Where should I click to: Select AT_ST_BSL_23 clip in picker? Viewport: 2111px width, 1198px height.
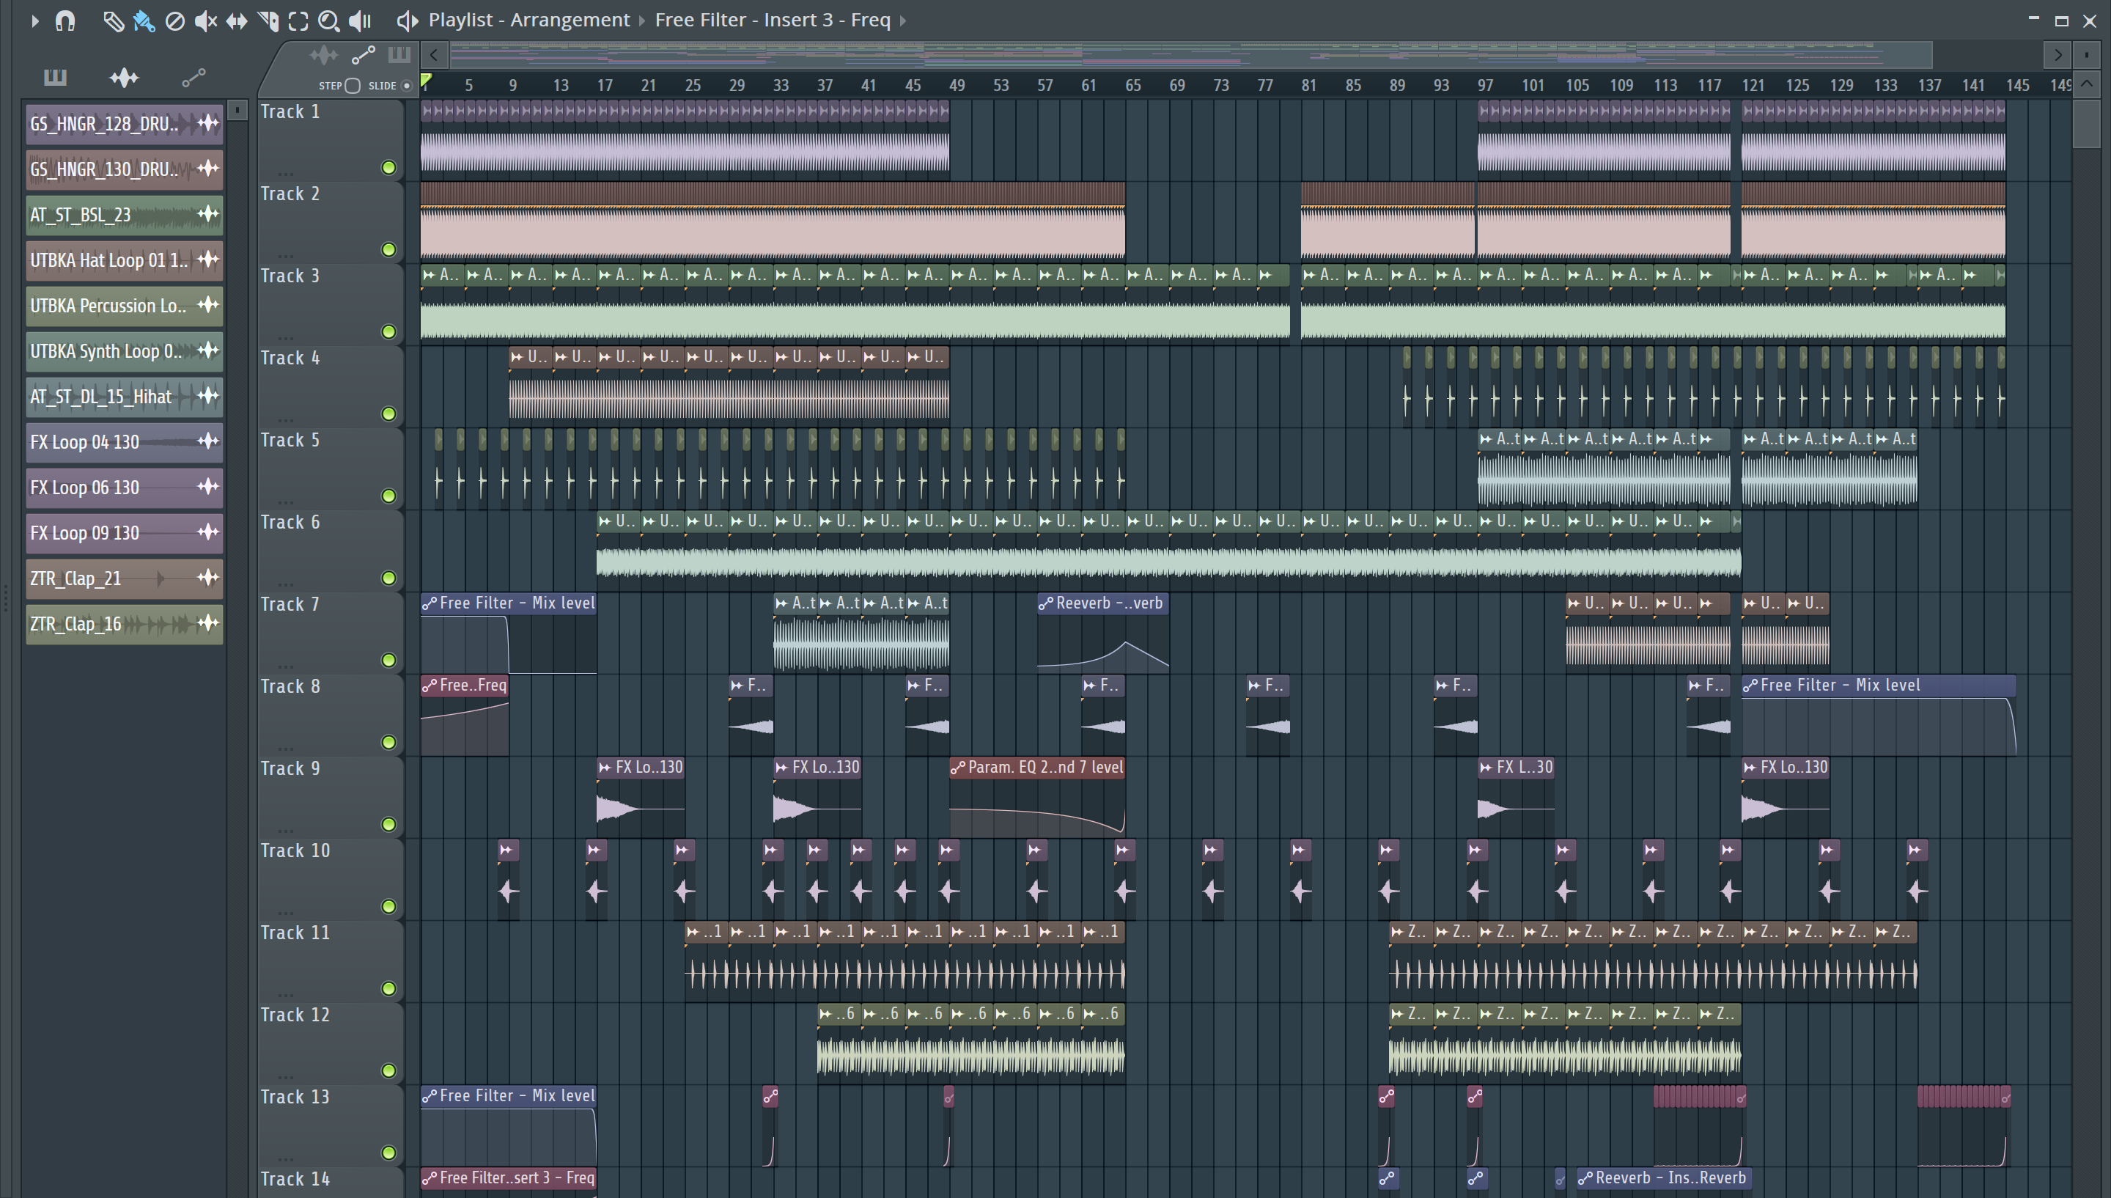click(124, 215)
